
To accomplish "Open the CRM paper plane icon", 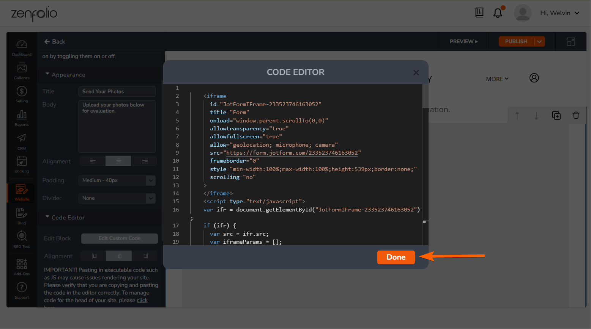I will click(22, 141).
